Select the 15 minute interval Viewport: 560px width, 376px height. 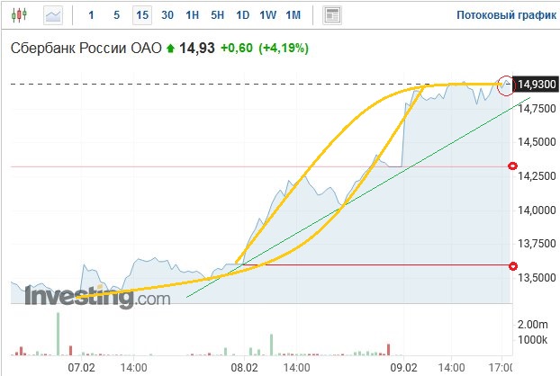point(142,15)
